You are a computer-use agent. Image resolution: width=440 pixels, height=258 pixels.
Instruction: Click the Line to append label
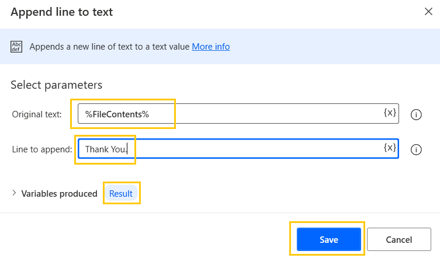coord(42,149)
